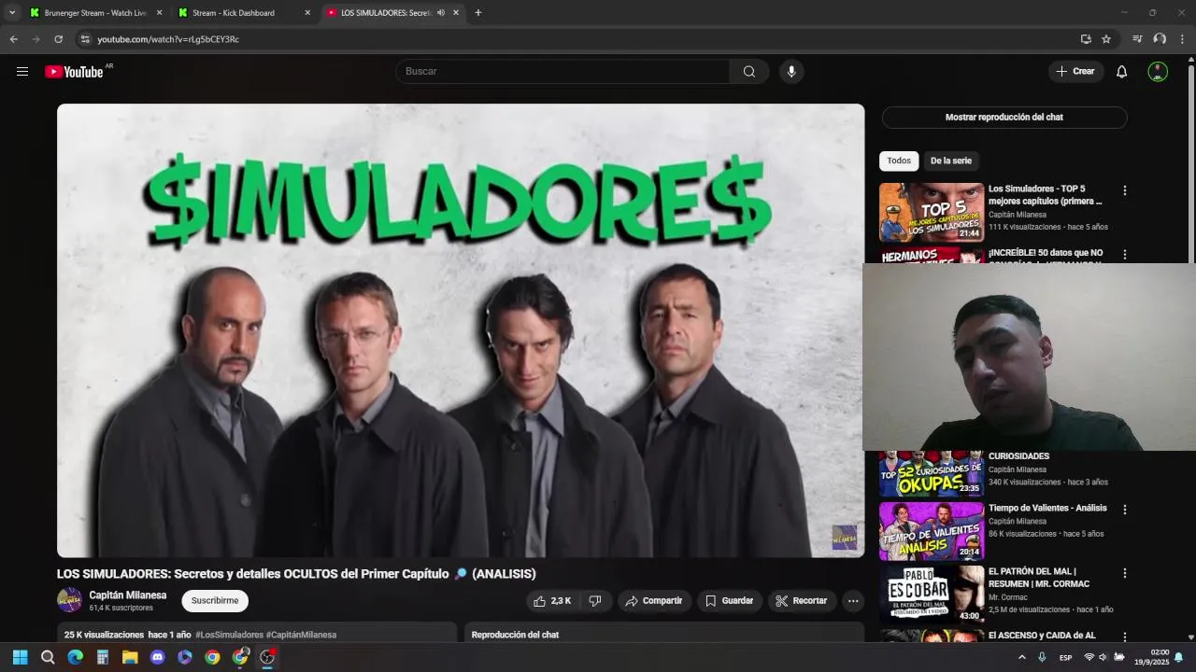Open options for El Patrón del Mal video
This screenshot has height=672, width=1196.
click(x=1125, y=573)
